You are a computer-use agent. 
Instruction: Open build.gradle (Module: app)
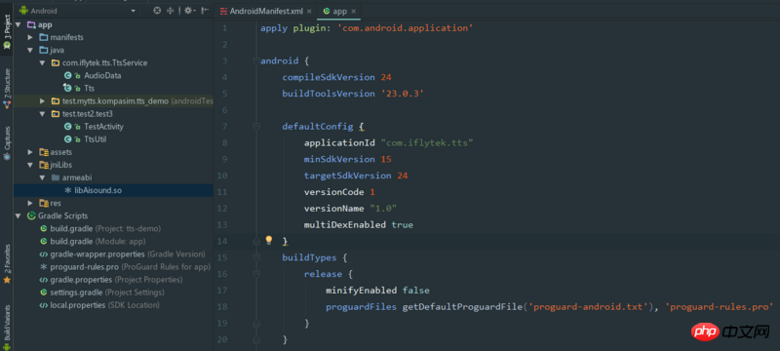point(98,241)
